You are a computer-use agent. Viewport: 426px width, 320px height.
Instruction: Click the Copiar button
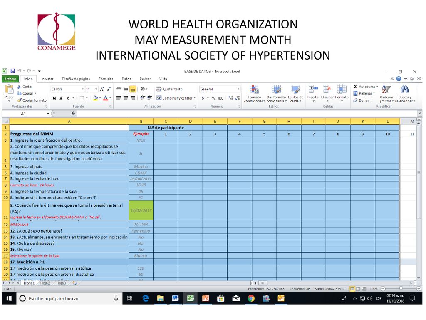tap(26, 93)
